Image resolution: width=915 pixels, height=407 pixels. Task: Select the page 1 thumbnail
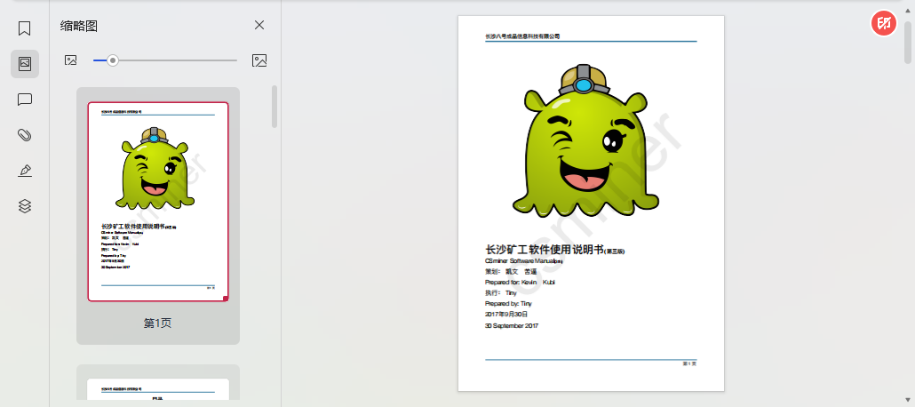158,202
